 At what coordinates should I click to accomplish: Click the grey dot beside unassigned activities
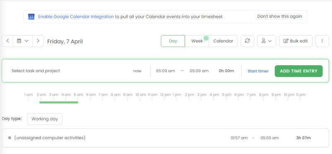pos(10,138)
